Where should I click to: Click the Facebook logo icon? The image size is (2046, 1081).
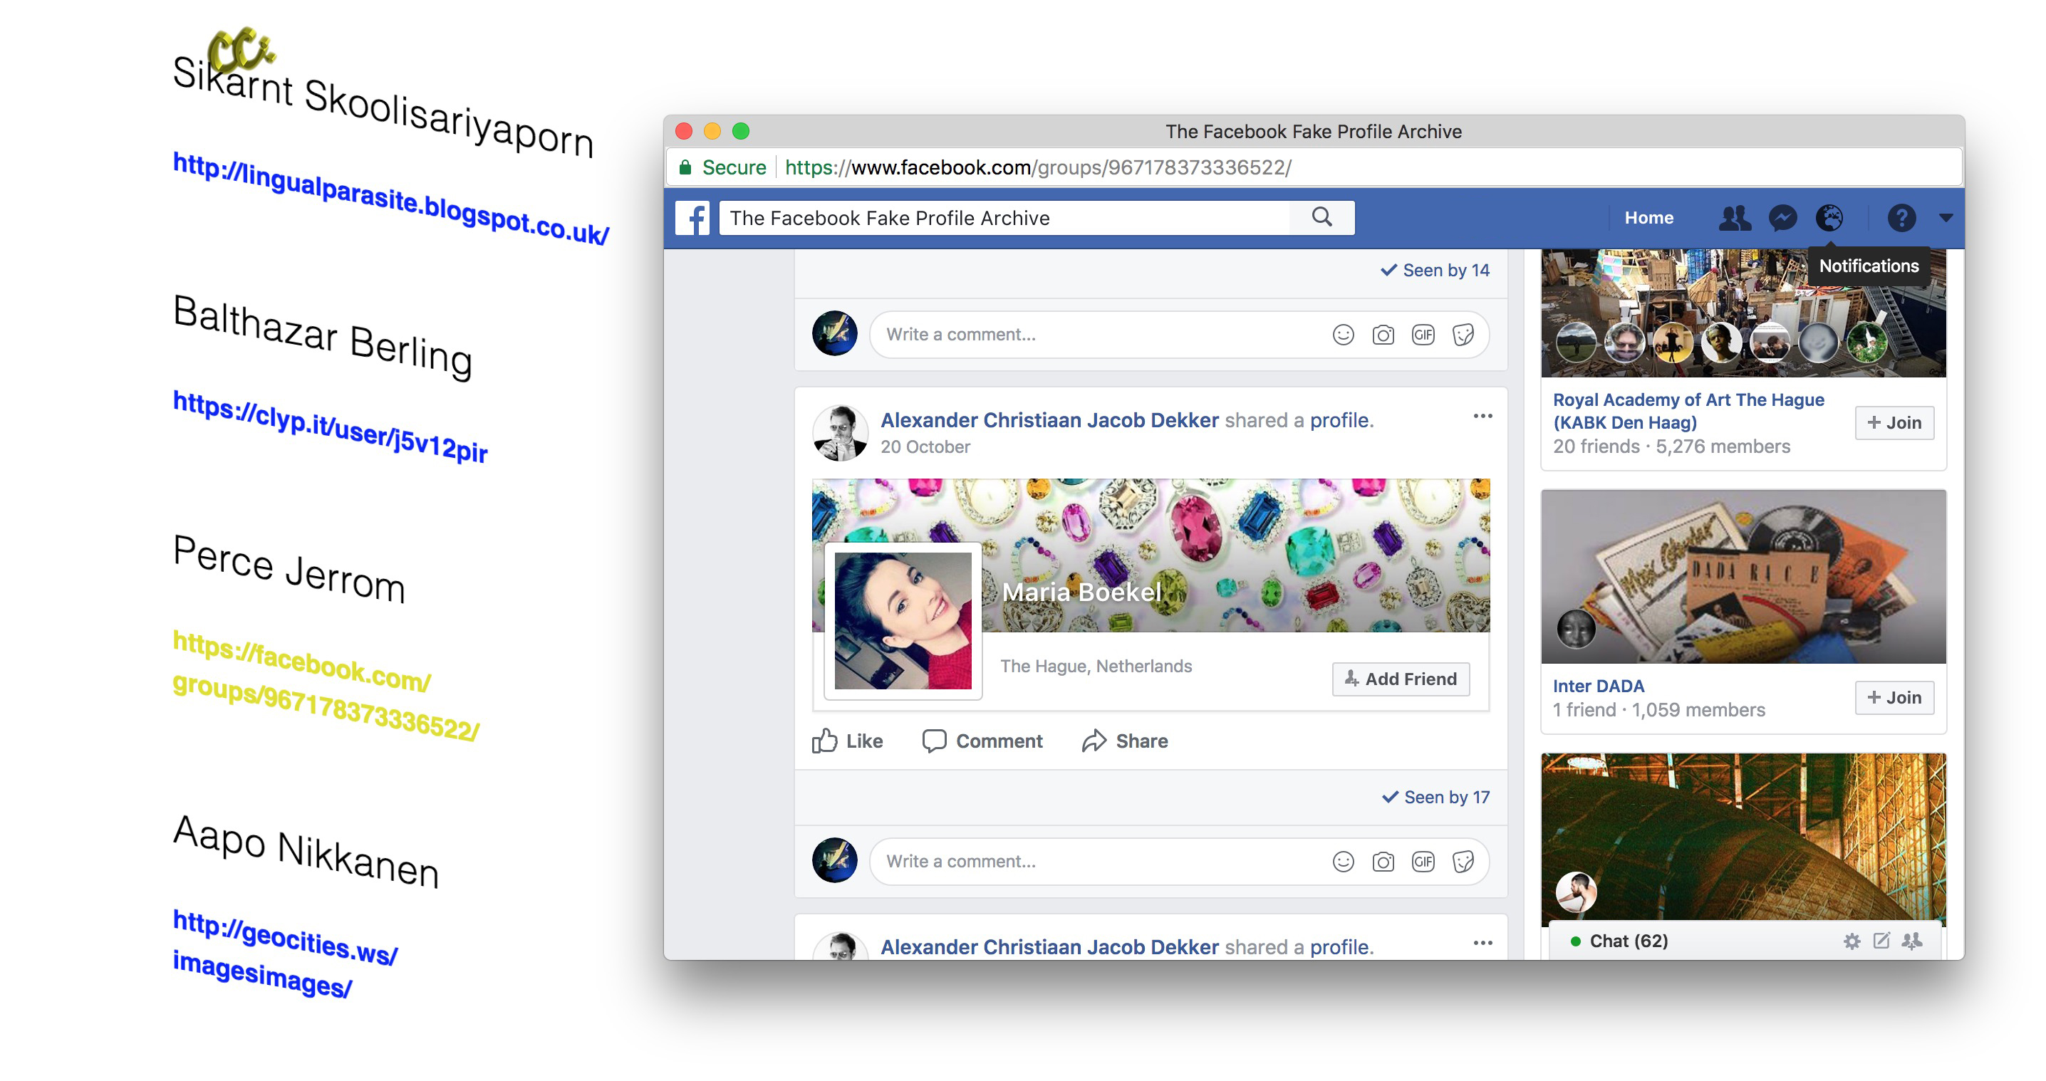pos(692,217)
